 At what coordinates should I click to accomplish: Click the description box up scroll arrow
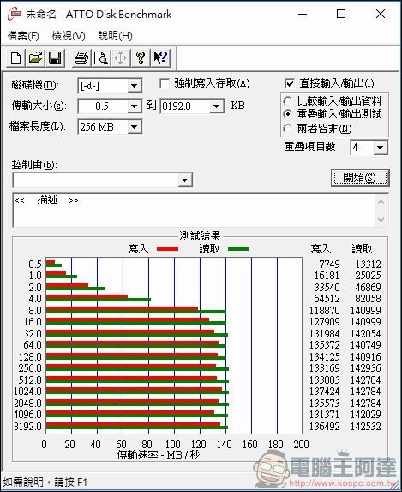381,202
